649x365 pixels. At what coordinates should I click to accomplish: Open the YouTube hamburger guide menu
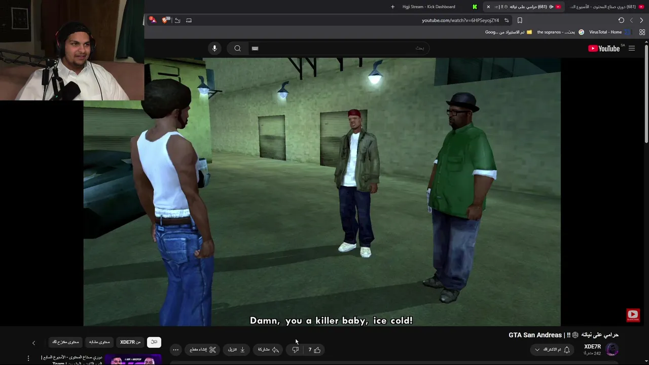pos(632,48)
